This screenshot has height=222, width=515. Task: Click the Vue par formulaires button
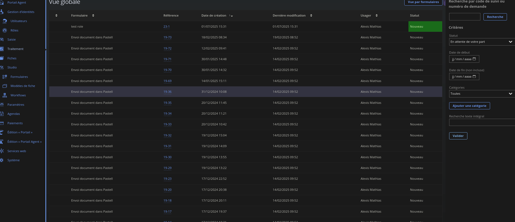click(423, 2)
